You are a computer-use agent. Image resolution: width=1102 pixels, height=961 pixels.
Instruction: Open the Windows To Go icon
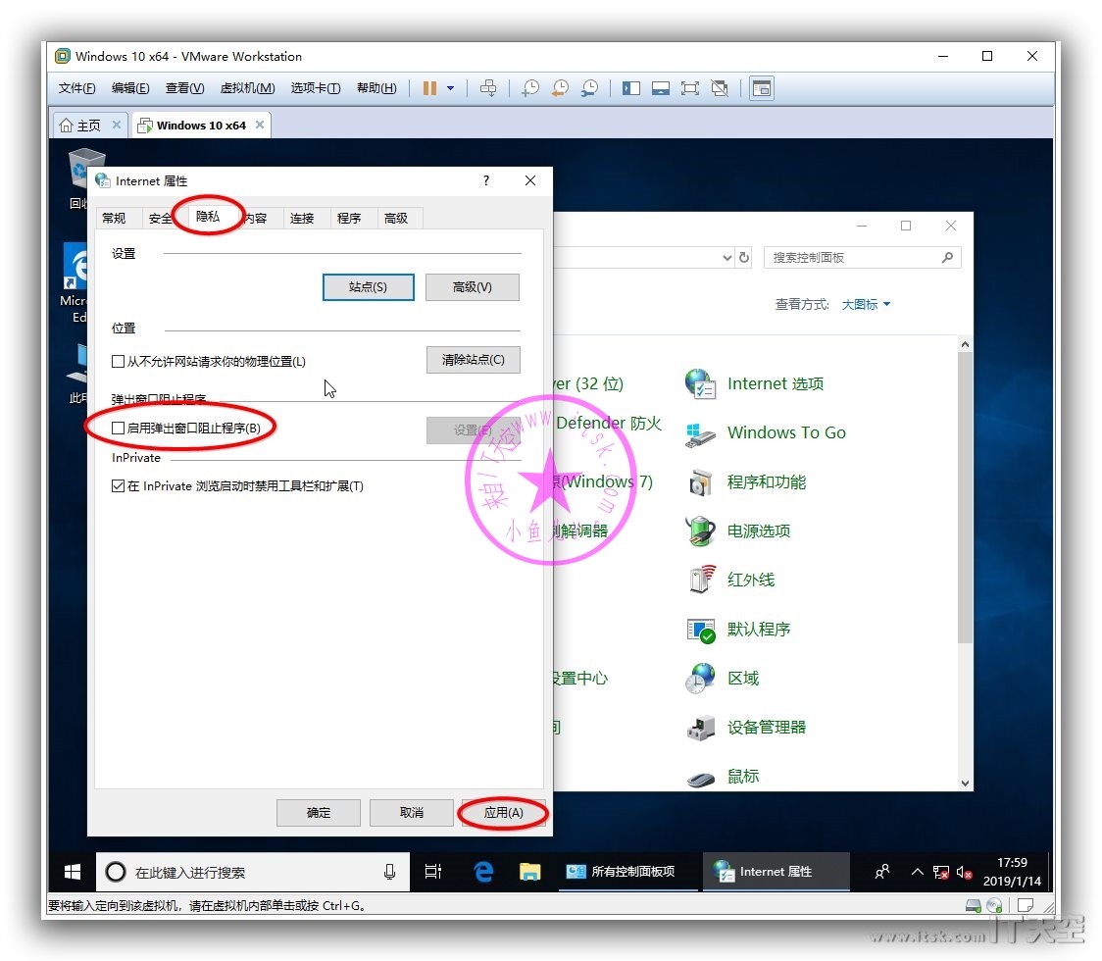[700, 433]
